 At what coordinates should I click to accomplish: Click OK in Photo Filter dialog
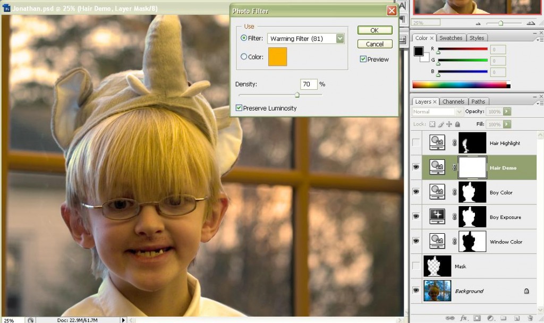click(375, 30)
